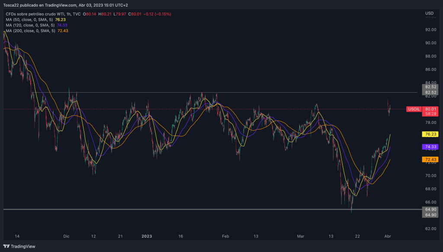
Task: Click the Tosca22 publicado en TradingView.com header
Action: tap(65, 5)
